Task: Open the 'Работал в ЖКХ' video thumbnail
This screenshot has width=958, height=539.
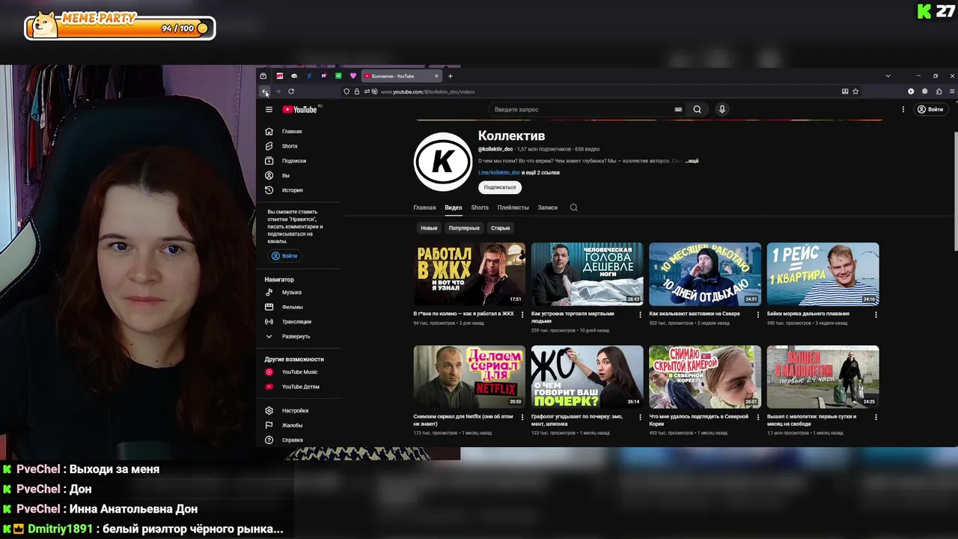Action: tap(469, 274)
